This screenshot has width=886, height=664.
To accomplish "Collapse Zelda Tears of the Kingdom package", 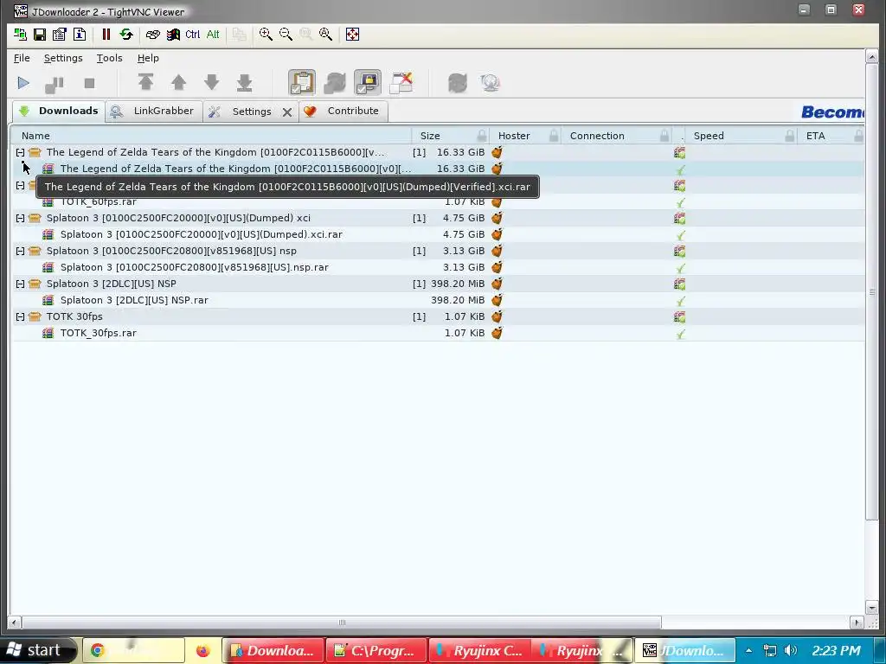I will click(x=21, y=152).
